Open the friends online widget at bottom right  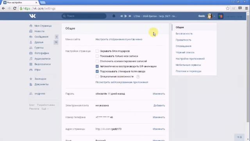[239, 137]
